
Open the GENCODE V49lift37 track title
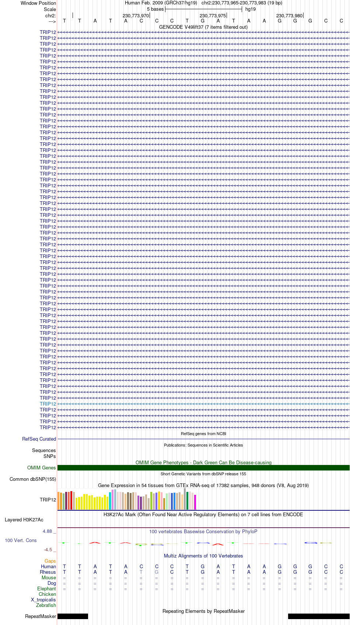pos(203,27)
